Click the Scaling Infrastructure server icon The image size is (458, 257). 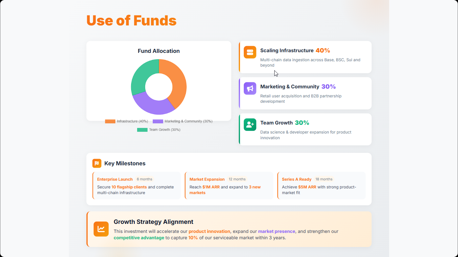click(250, 52)
